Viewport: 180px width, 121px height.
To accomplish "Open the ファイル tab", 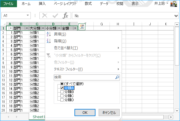I will tap(8, 4).
